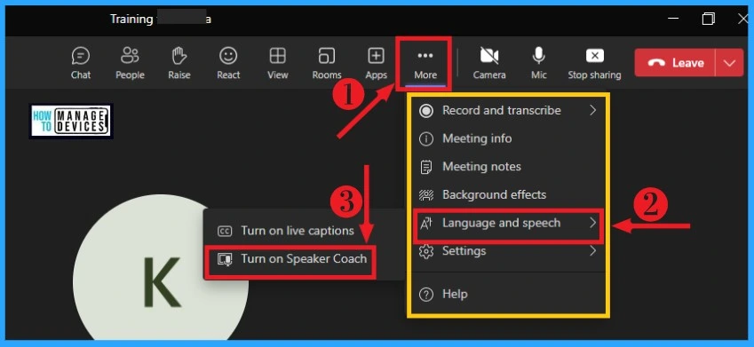Click the Meeting notes notepad icon

pyautogui.click(x=426, y=167)
